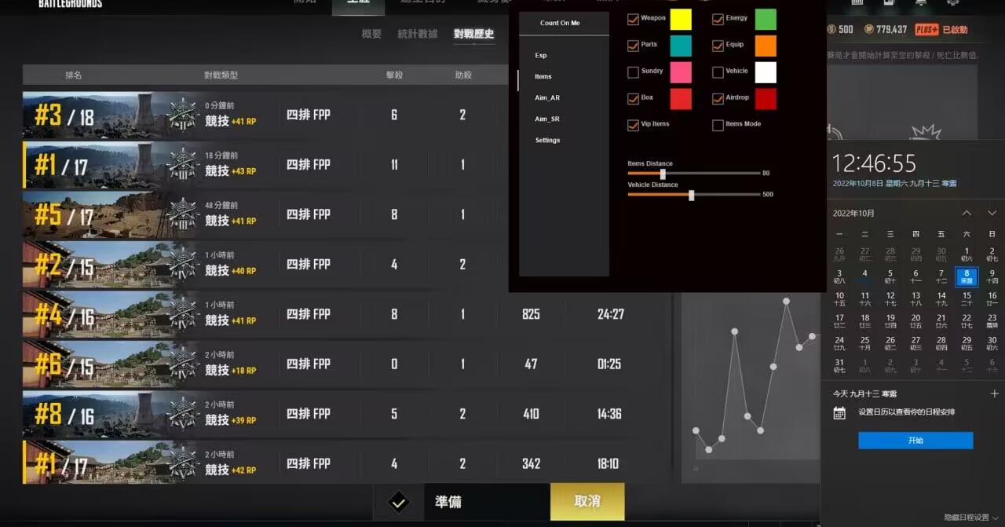
Task: Select October 8 in the calendar
Action: click(967, 276)
